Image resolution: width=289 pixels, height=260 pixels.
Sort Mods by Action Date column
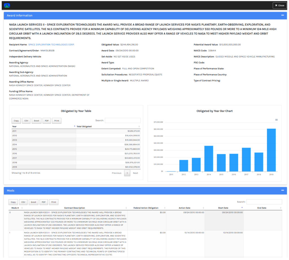(x=185, y=208)
